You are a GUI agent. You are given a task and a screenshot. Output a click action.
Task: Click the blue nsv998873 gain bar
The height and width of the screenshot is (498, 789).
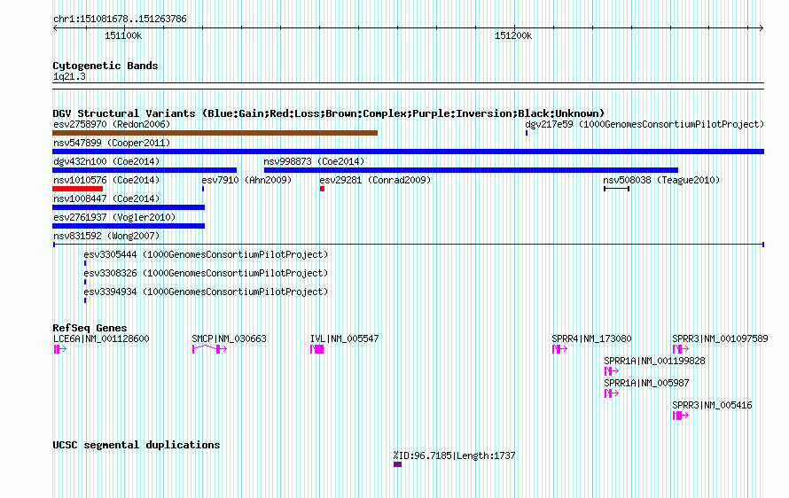(x=471, y=170)
